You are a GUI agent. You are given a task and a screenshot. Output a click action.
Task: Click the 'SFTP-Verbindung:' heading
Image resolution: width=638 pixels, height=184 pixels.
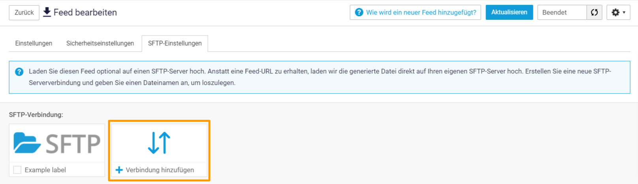click(x=36, y=115)
